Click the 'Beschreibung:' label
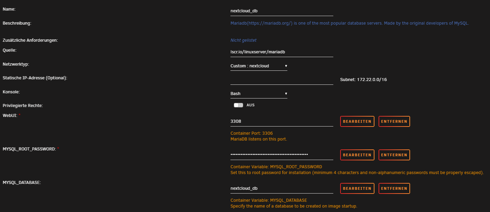This screenshot has width=490, height=212. click(17, 23)
